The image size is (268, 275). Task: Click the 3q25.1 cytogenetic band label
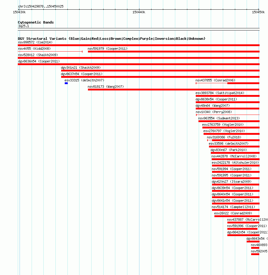(x=23, y=26)
